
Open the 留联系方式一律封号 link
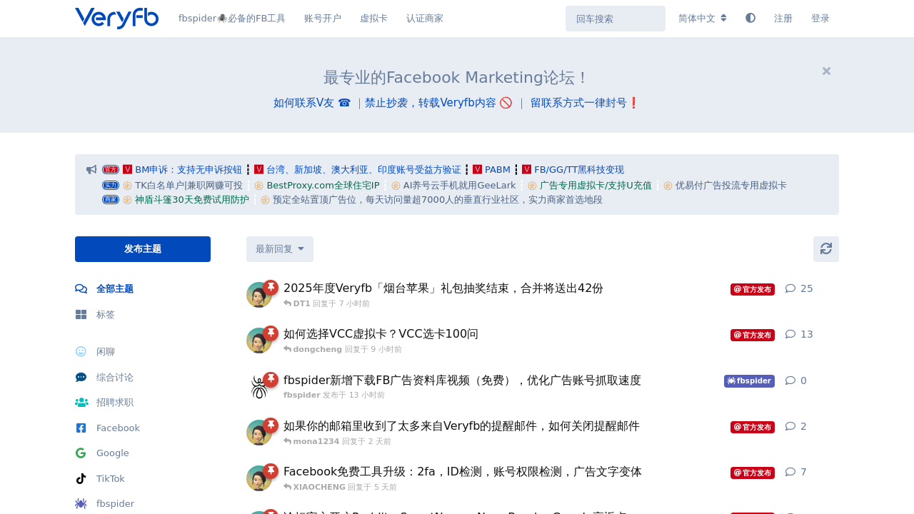pyautogui.click(x=584, y=103)
